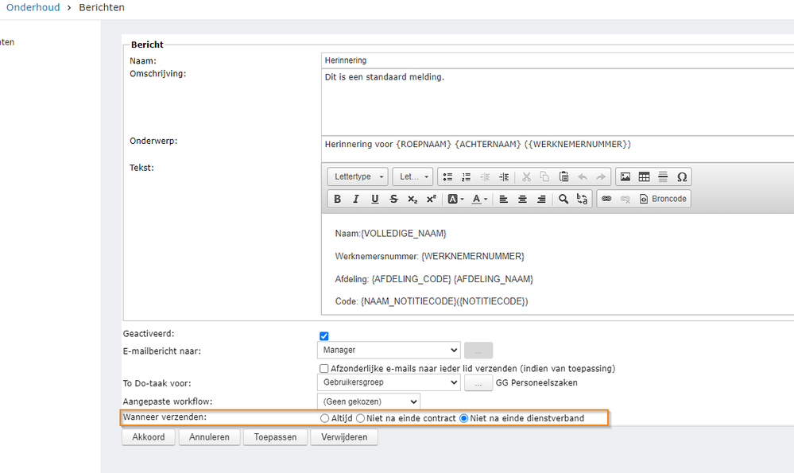794x473 pixels.
Task: Toggle bold formatting
Action: point(337,199)
